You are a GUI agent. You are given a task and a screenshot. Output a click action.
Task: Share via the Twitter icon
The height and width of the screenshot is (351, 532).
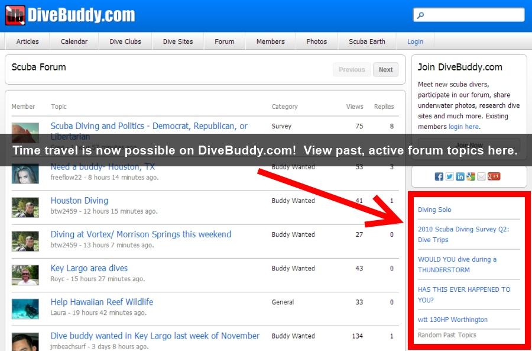(x=450, y=176)
